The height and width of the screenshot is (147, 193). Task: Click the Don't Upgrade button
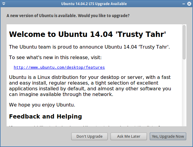tap(90, 136)
